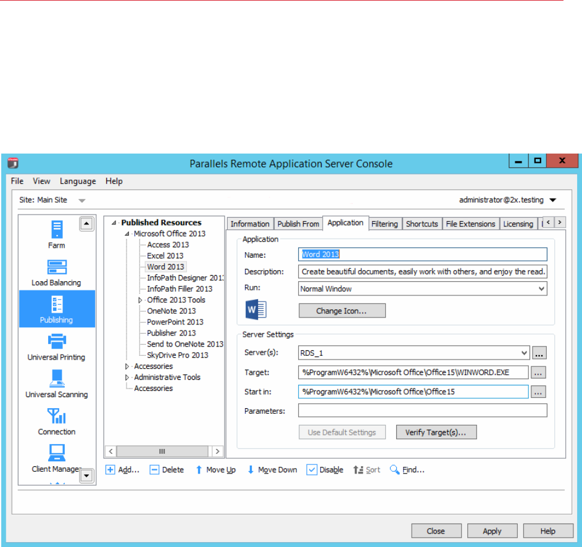
Task: Open the View menu
Action: pyautogui.click(x=41, y=181)
